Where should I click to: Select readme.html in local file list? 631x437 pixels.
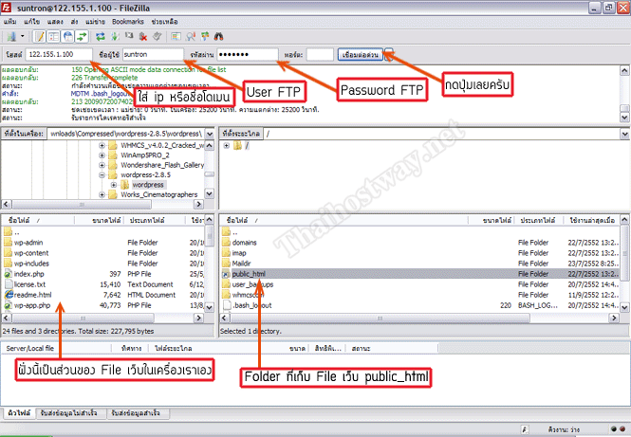[32, 295]
